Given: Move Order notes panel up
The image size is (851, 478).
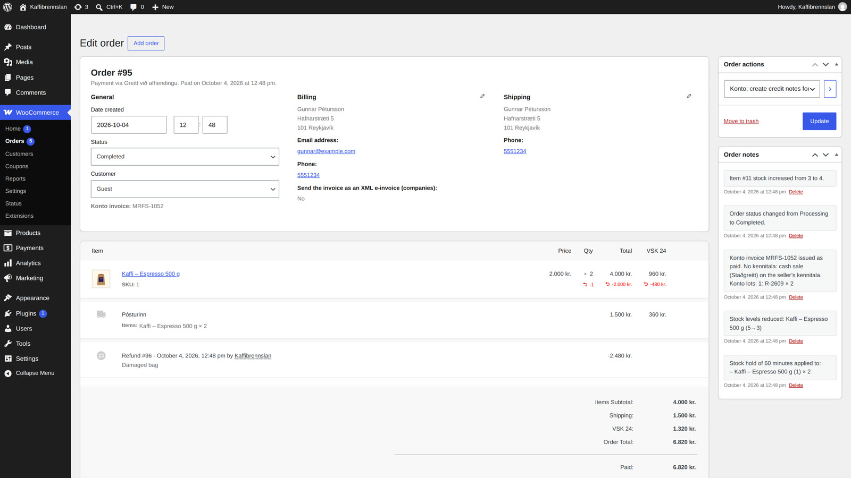Looking at the screenshot, I should point(815,155).
